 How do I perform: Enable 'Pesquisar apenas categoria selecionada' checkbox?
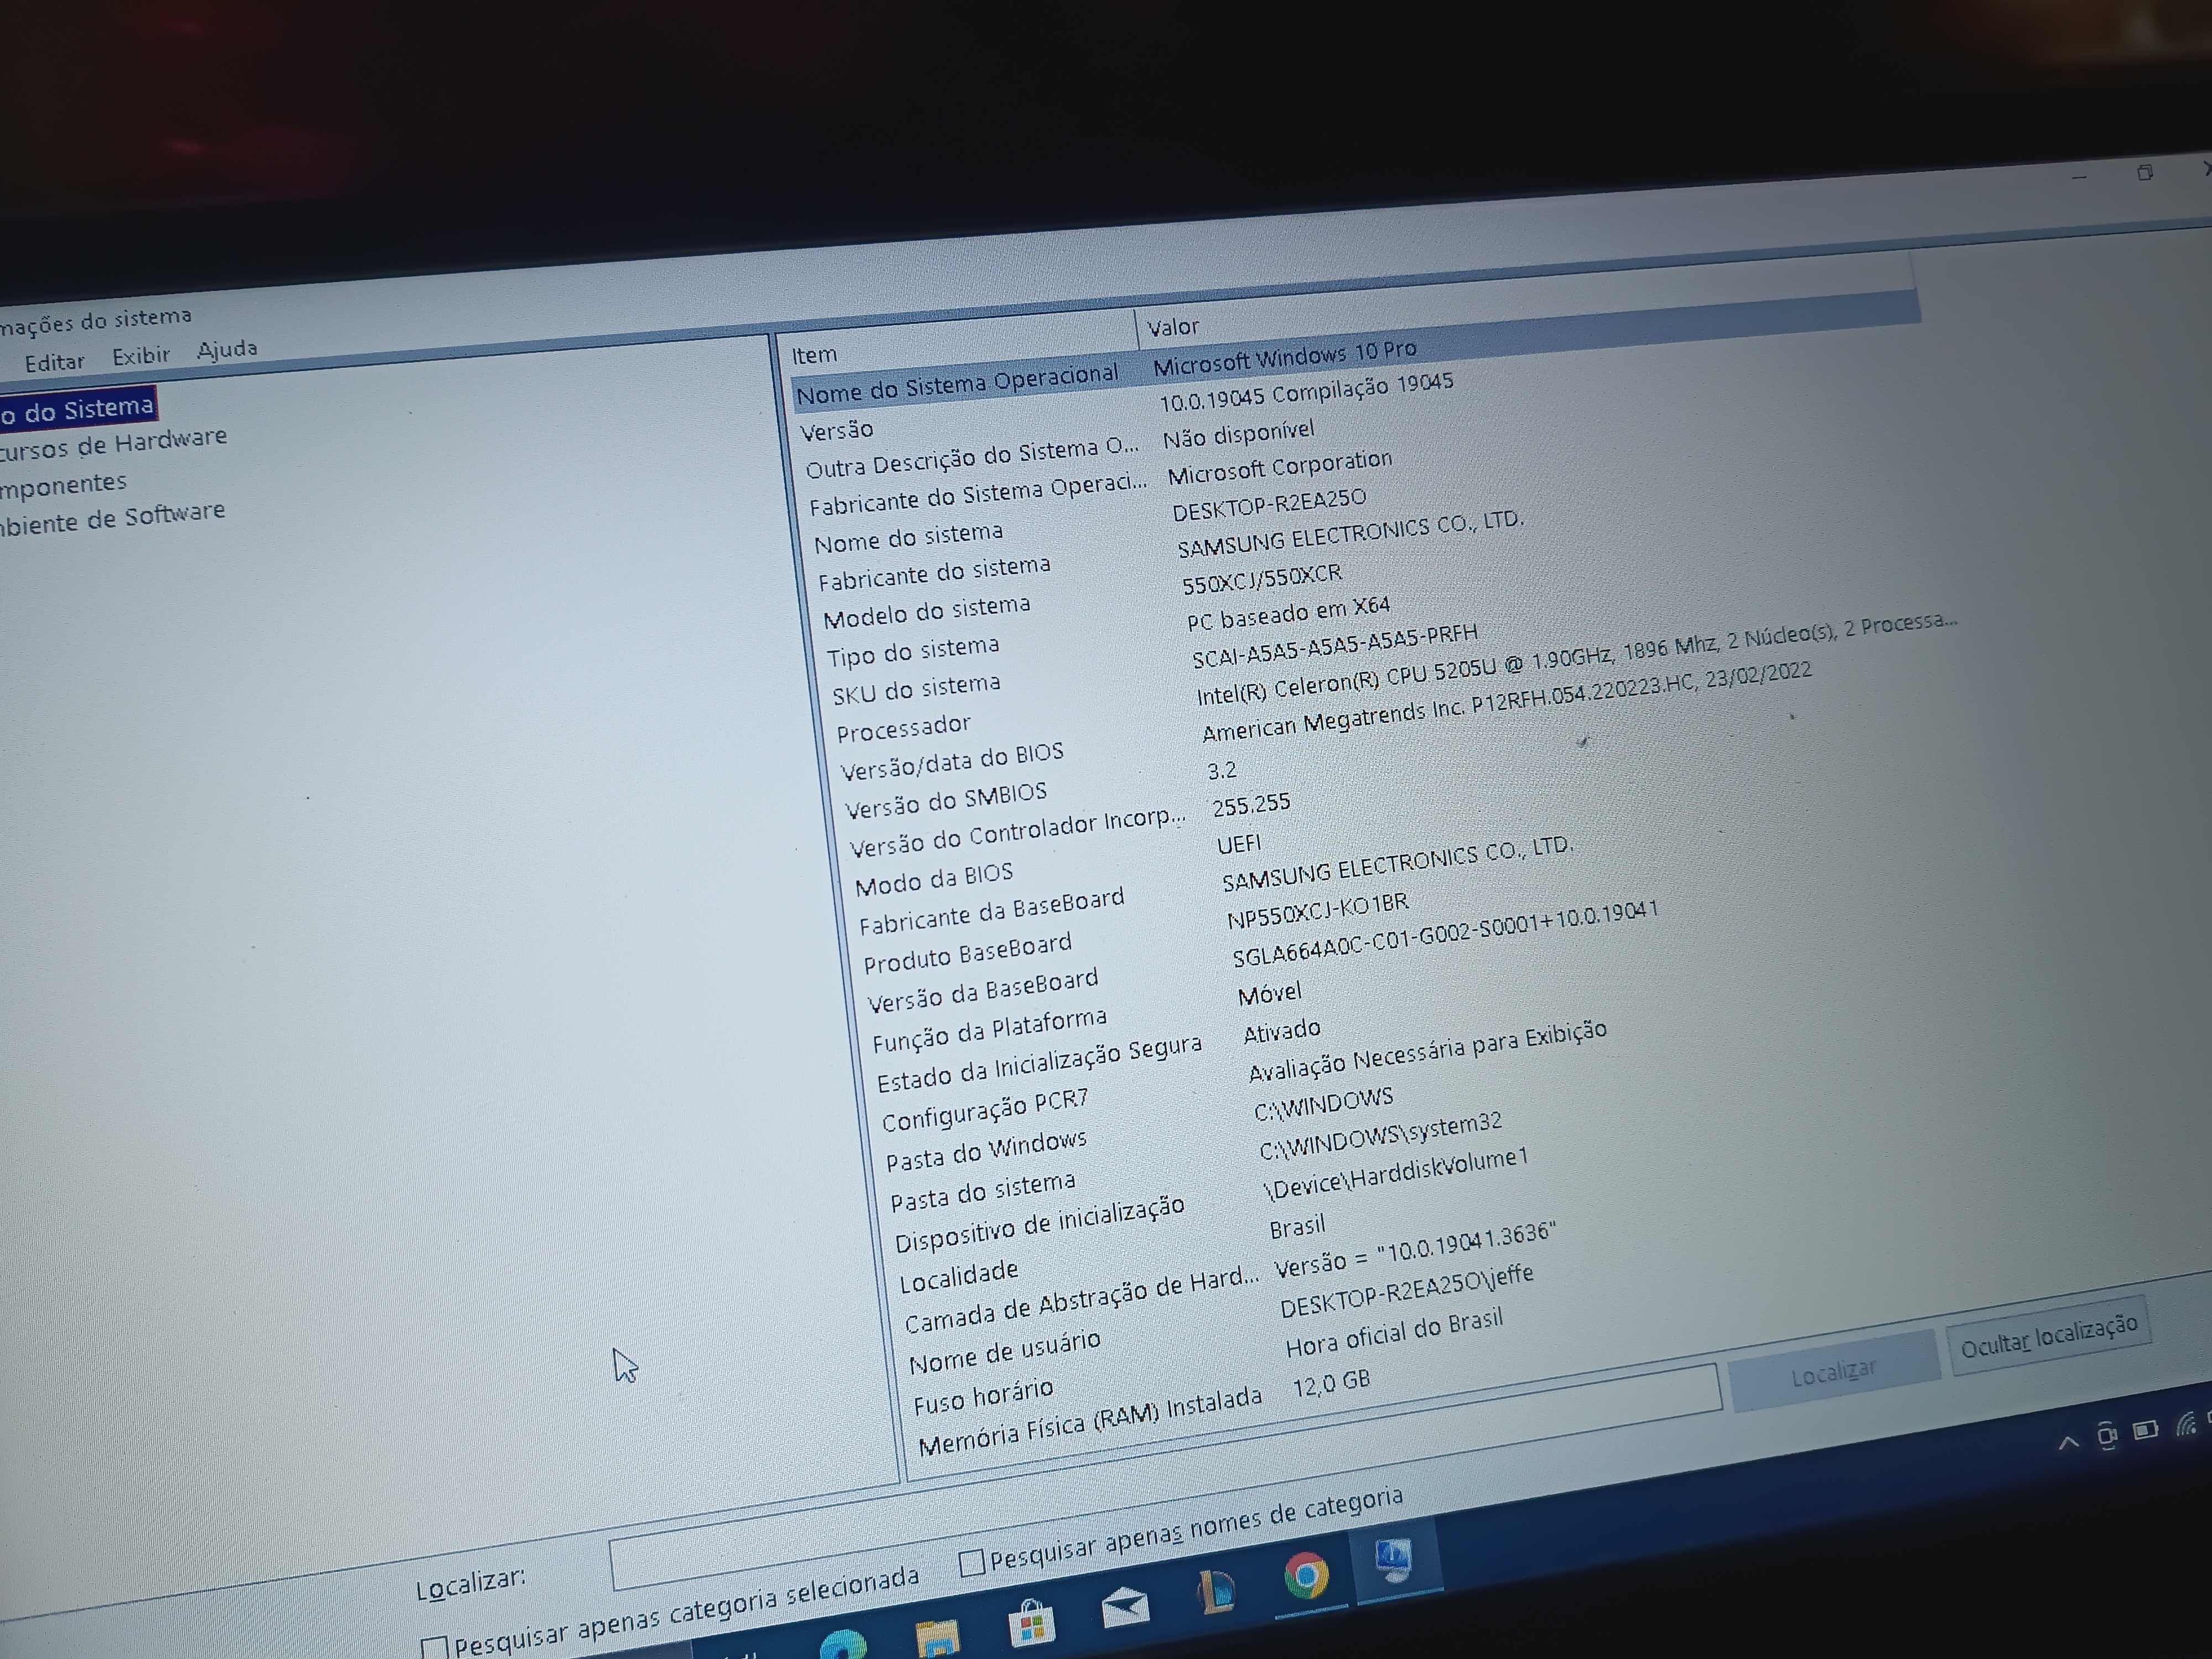[x=434, y=1647]
